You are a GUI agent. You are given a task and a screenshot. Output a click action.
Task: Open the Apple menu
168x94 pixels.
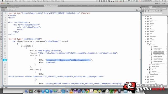2,1
